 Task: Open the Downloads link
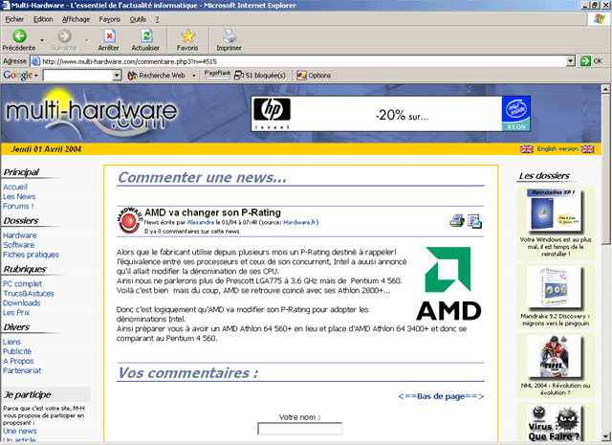click(21, 302)
